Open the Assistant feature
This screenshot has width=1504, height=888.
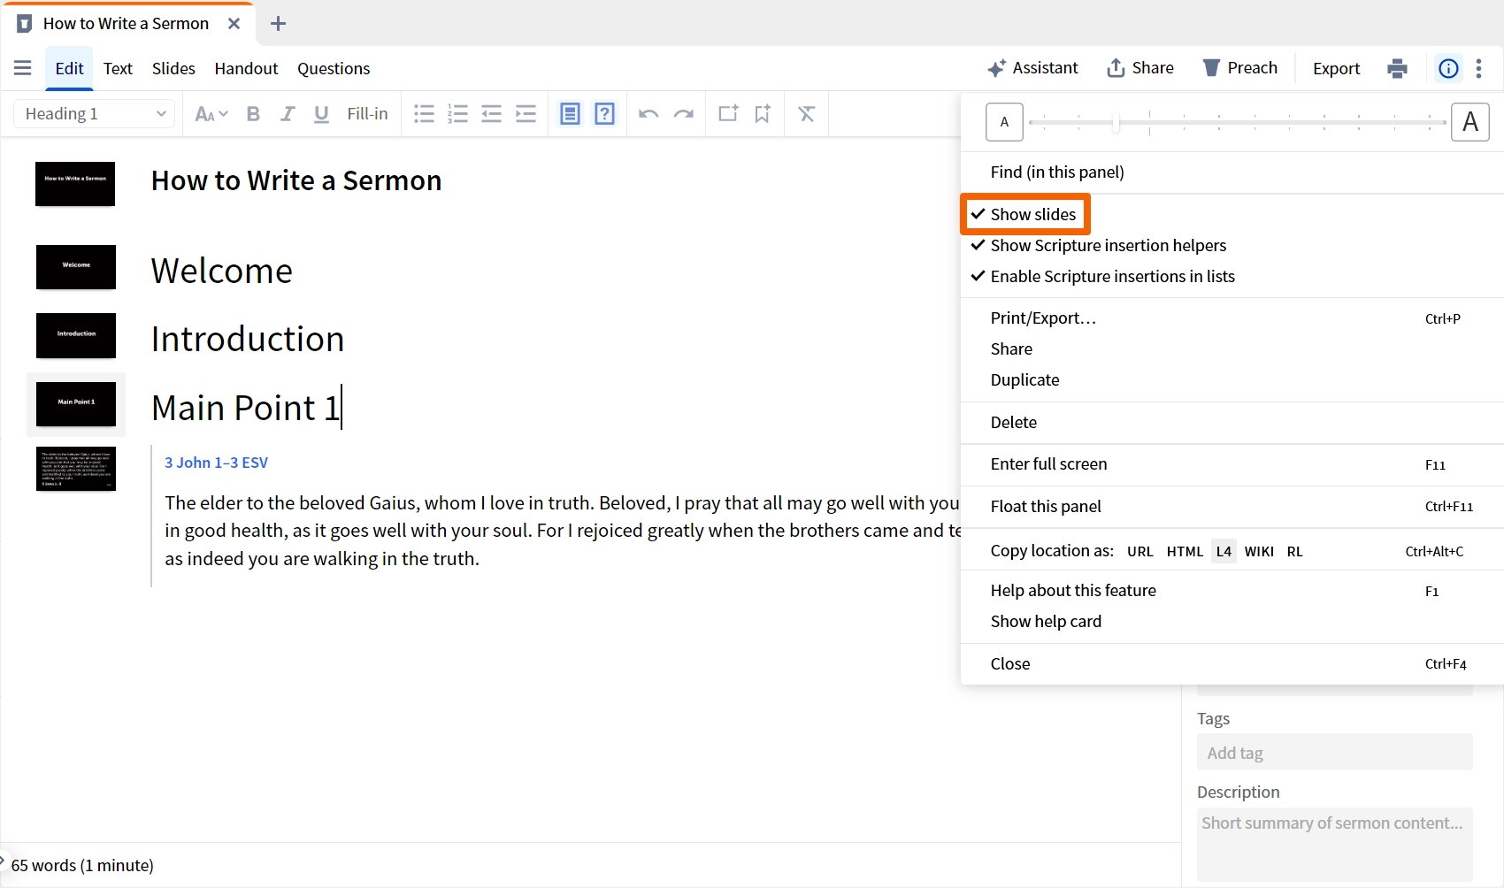pyautogui.click(x=1032, y=67)
